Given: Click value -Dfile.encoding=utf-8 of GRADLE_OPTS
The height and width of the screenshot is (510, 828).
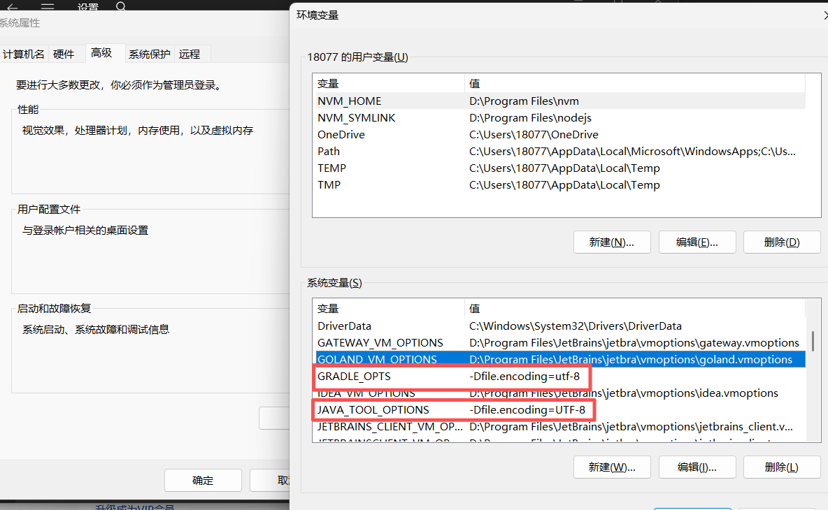Looking at the screenshot, I should [524, 376].
